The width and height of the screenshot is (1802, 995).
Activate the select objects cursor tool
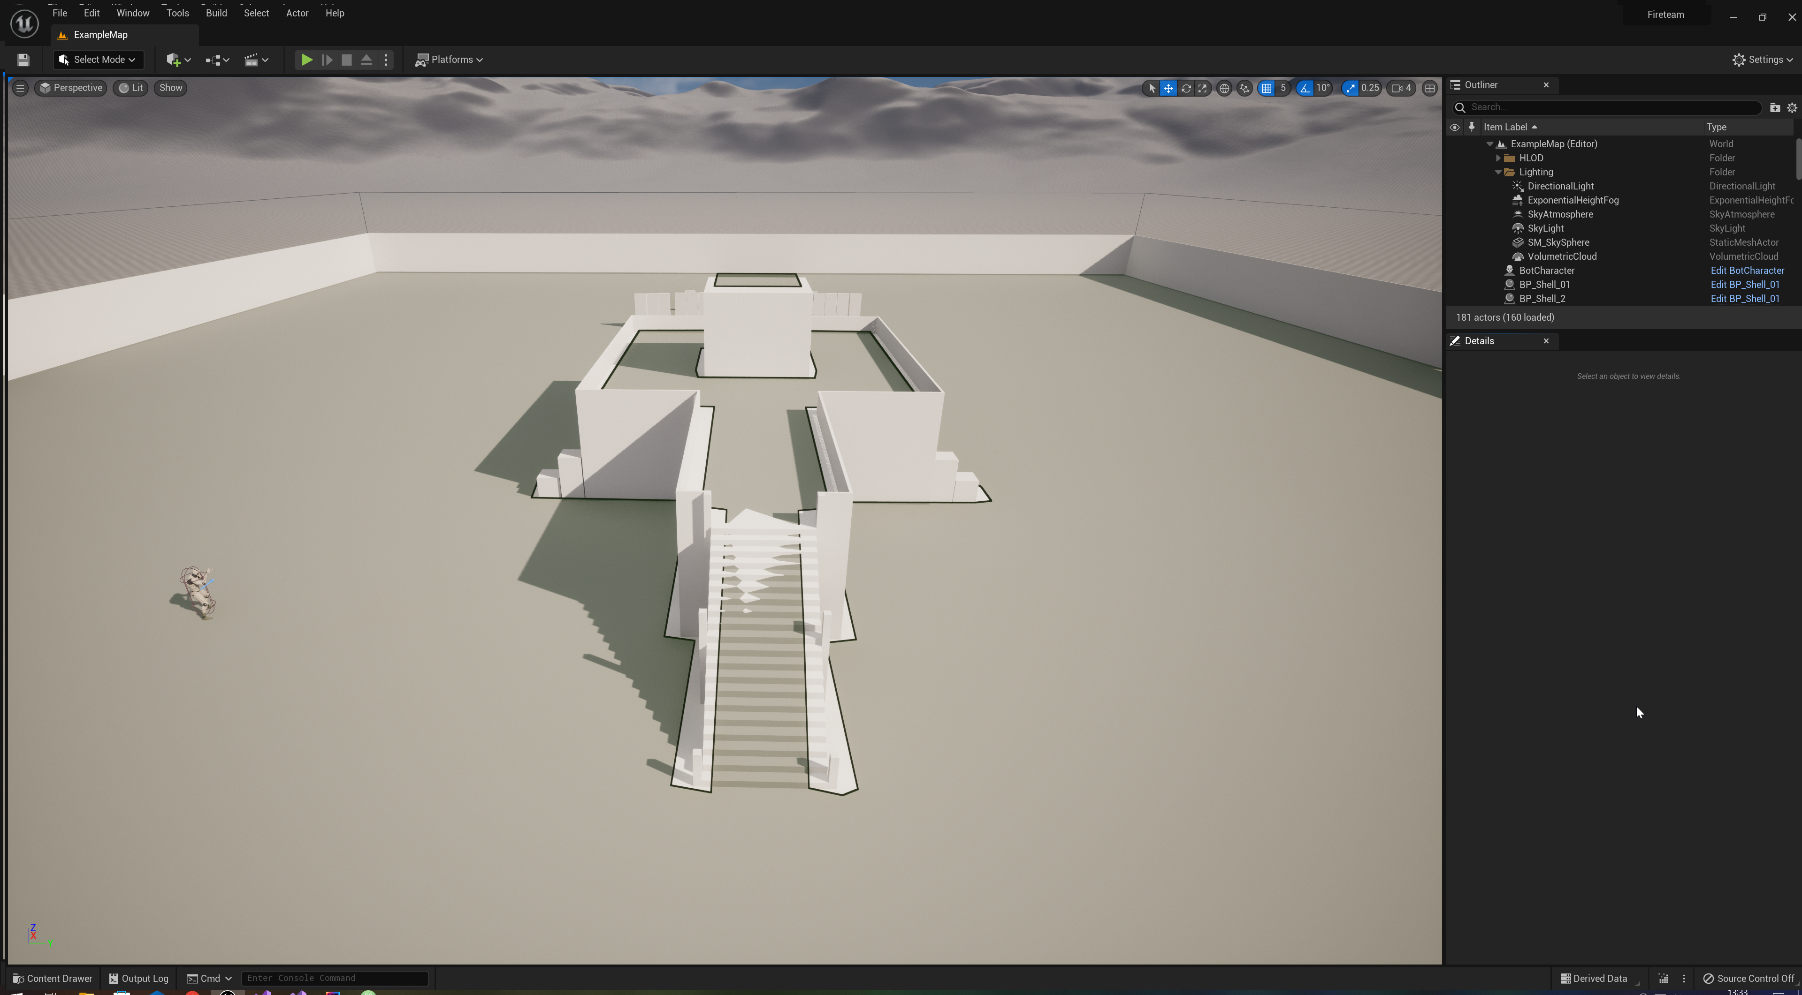(x=1152, y=88)
